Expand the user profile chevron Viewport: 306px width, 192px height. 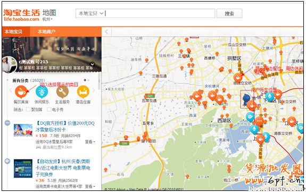coord(92,64)
